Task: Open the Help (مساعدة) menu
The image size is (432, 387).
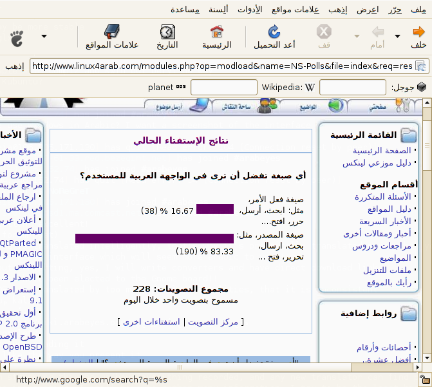Action: click(185, 10)
